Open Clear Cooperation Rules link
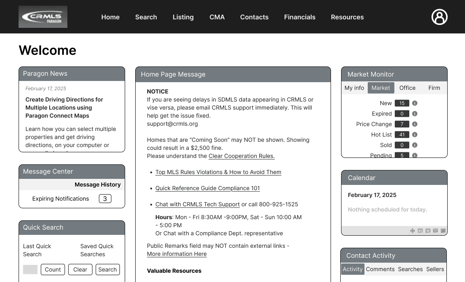The image size is (465, 282). pyautogui.click(x=241, y=156)
